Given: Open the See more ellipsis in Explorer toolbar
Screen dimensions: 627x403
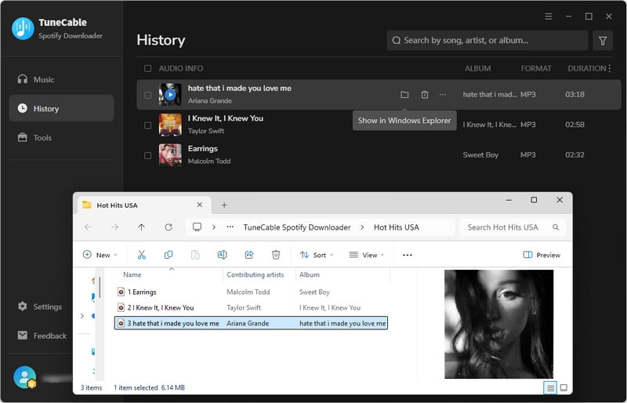Looking at the screenshot, I should click(408, 255).
